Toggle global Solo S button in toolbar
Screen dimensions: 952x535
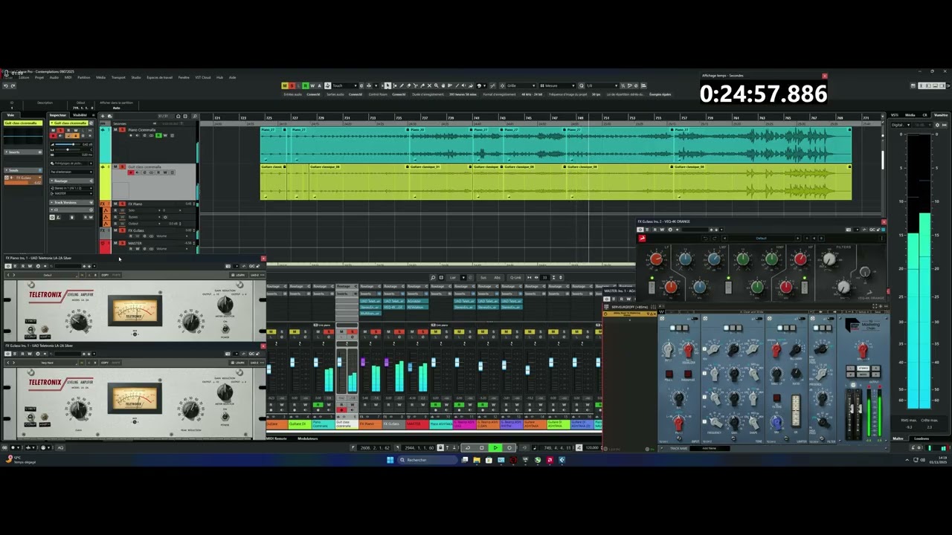(292, 85)
